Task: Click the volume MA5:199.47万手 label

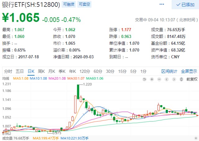Action: point(46,138)
